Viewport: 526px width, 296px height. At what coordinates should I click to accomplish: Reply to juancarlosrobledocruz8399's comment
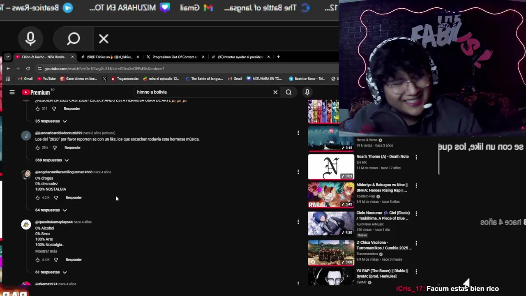tap(72, 148)
